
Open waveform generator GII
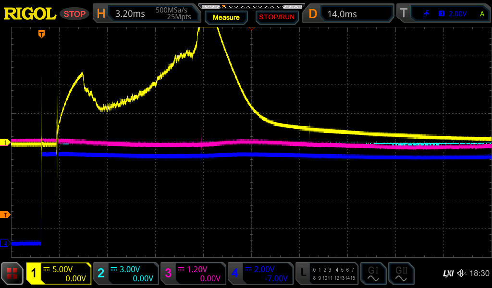[x=400, y=274]
